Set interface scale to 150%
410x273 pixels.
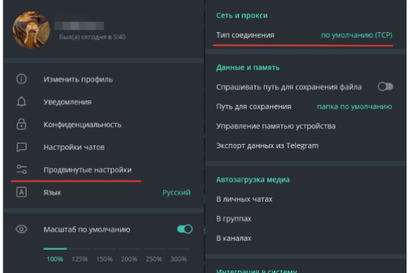coord(105,259)
